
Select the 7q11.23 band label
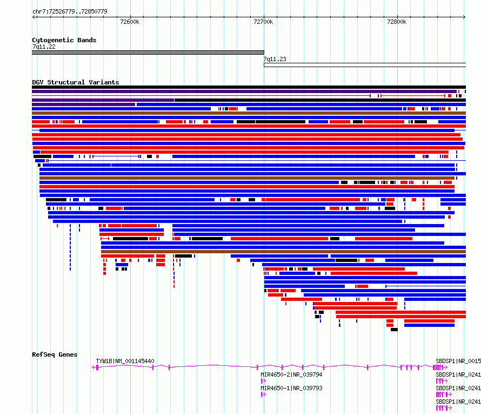pyautogui.click(x=275, y=59)
